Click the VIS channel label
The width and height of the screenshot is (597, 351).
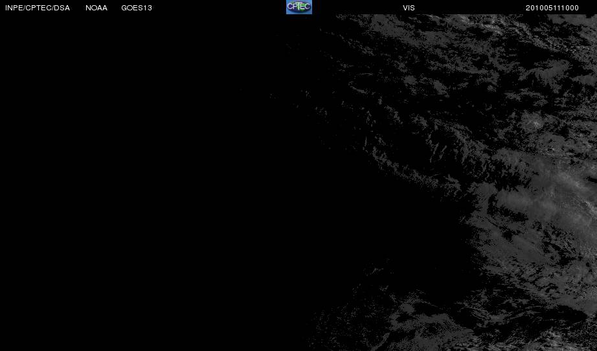[409, 8]
